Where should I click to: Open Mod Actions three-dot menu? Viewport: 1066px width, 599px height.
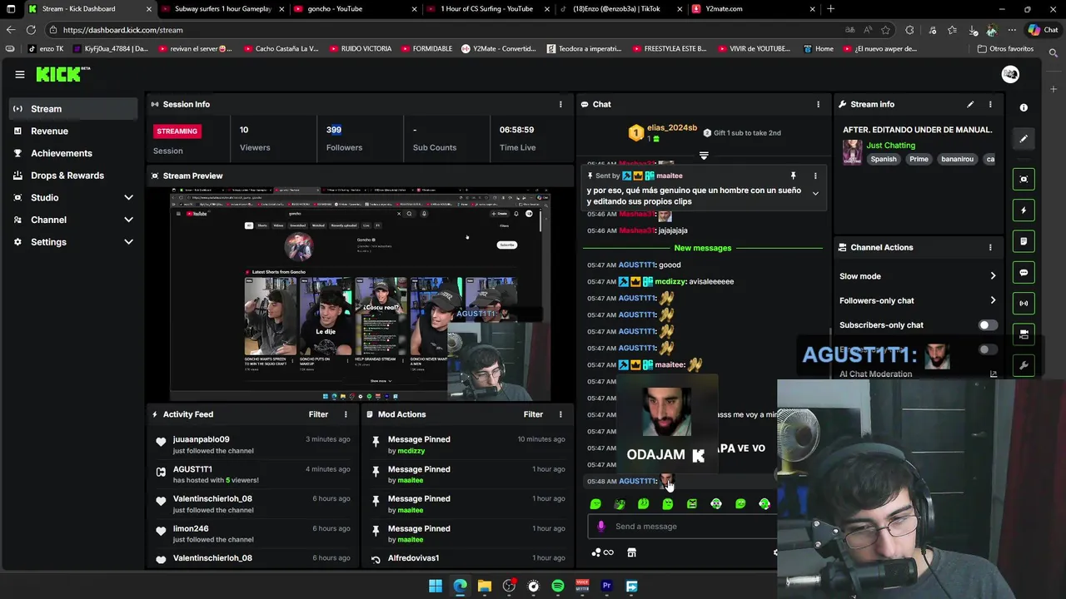click(x=560, y=414)
